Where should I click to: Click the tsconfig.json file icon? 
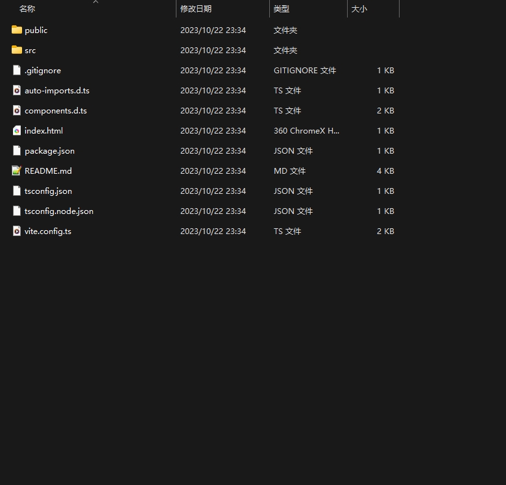coord(17,191)
